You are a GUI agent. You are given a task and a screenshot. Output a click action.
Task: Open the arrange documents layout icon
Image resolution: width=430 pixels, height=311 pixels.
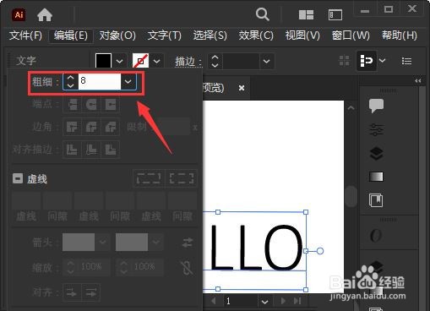pos(306,14)
